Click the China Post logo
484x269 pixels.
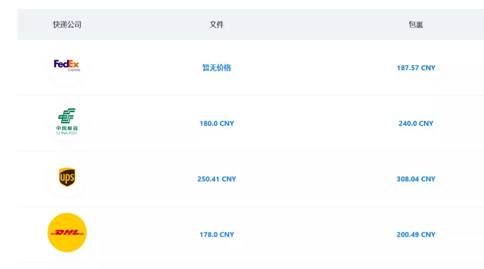click(67, 121)
